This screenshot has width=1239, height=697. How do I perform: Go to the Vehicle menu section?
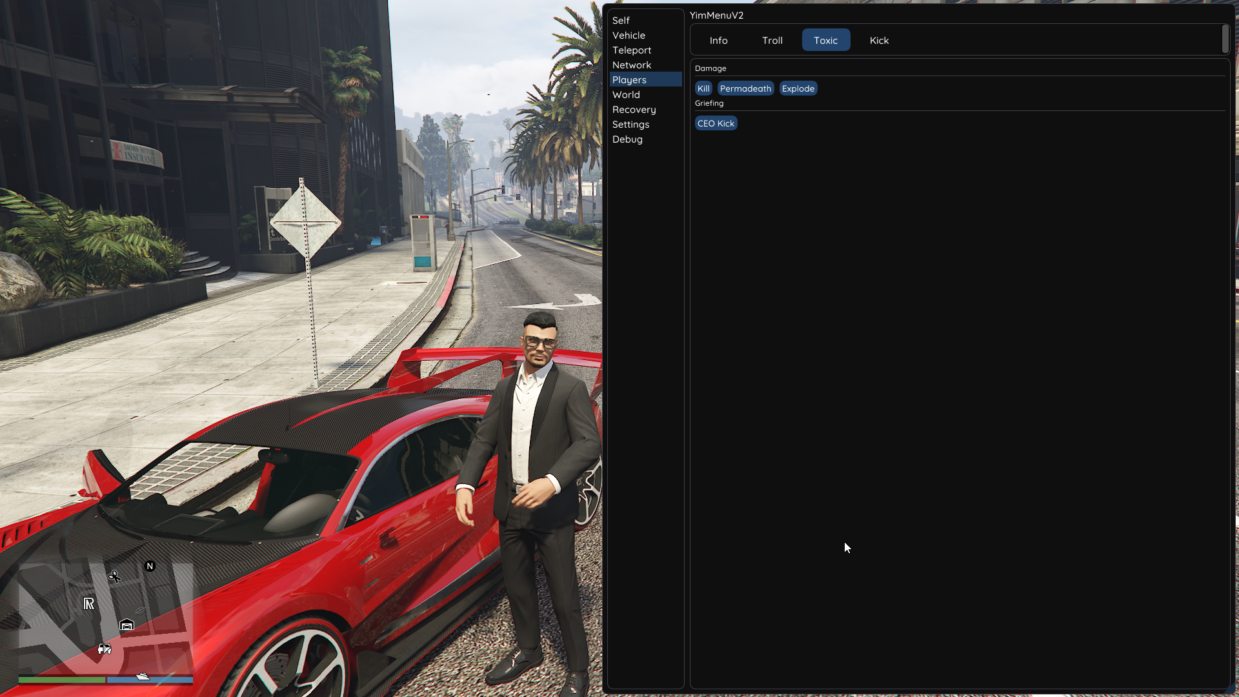(x=629, y=35)
